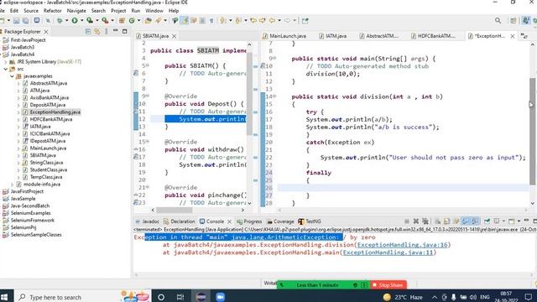Click the right editor vertical scrollbar thumb

[533, 131]
